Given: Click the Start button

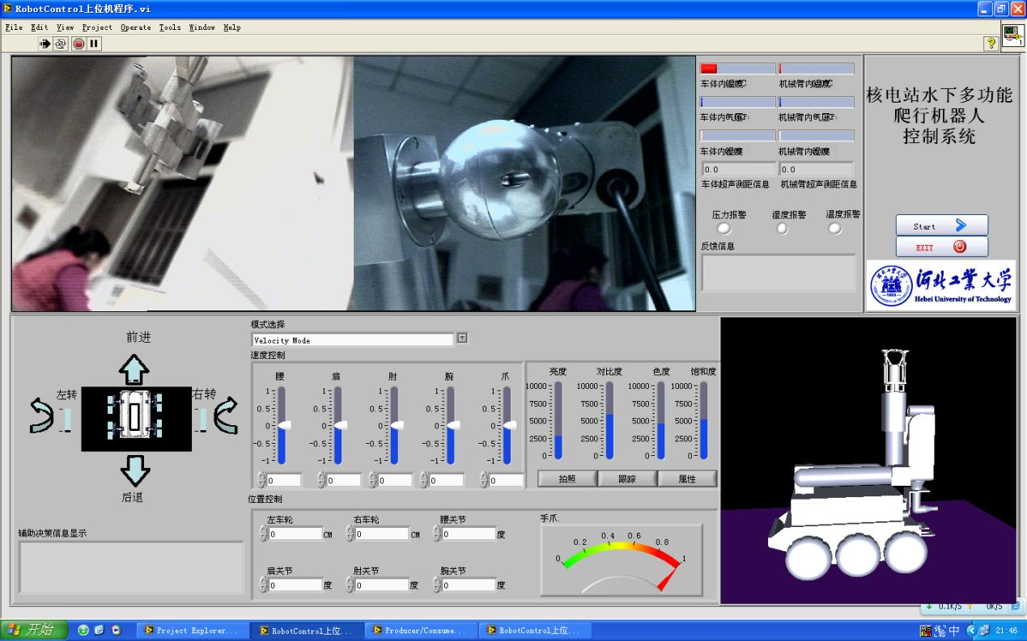Looking at the screenshot, I should pyautogui.click(x=941, y=226).
